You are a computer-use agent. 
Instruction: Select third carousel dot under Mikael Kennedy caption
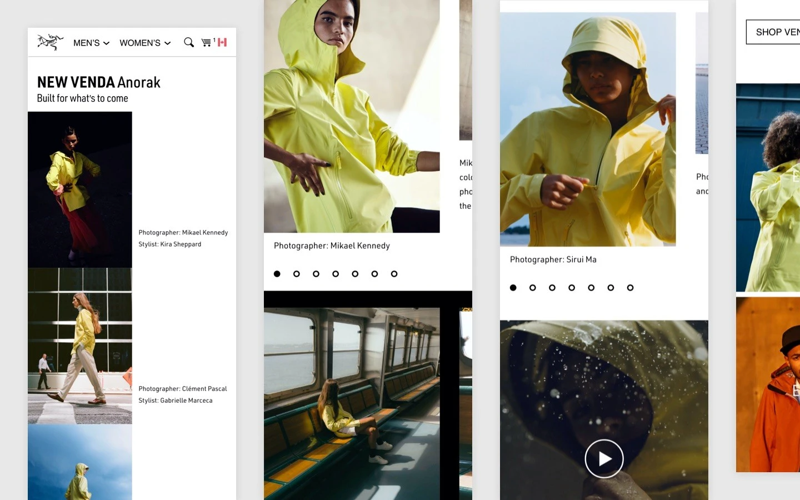coord(316,274)
